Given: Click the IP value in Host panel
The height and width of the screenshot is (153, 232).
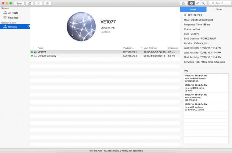Looking at the screenshot, I should tap(195, 15).
